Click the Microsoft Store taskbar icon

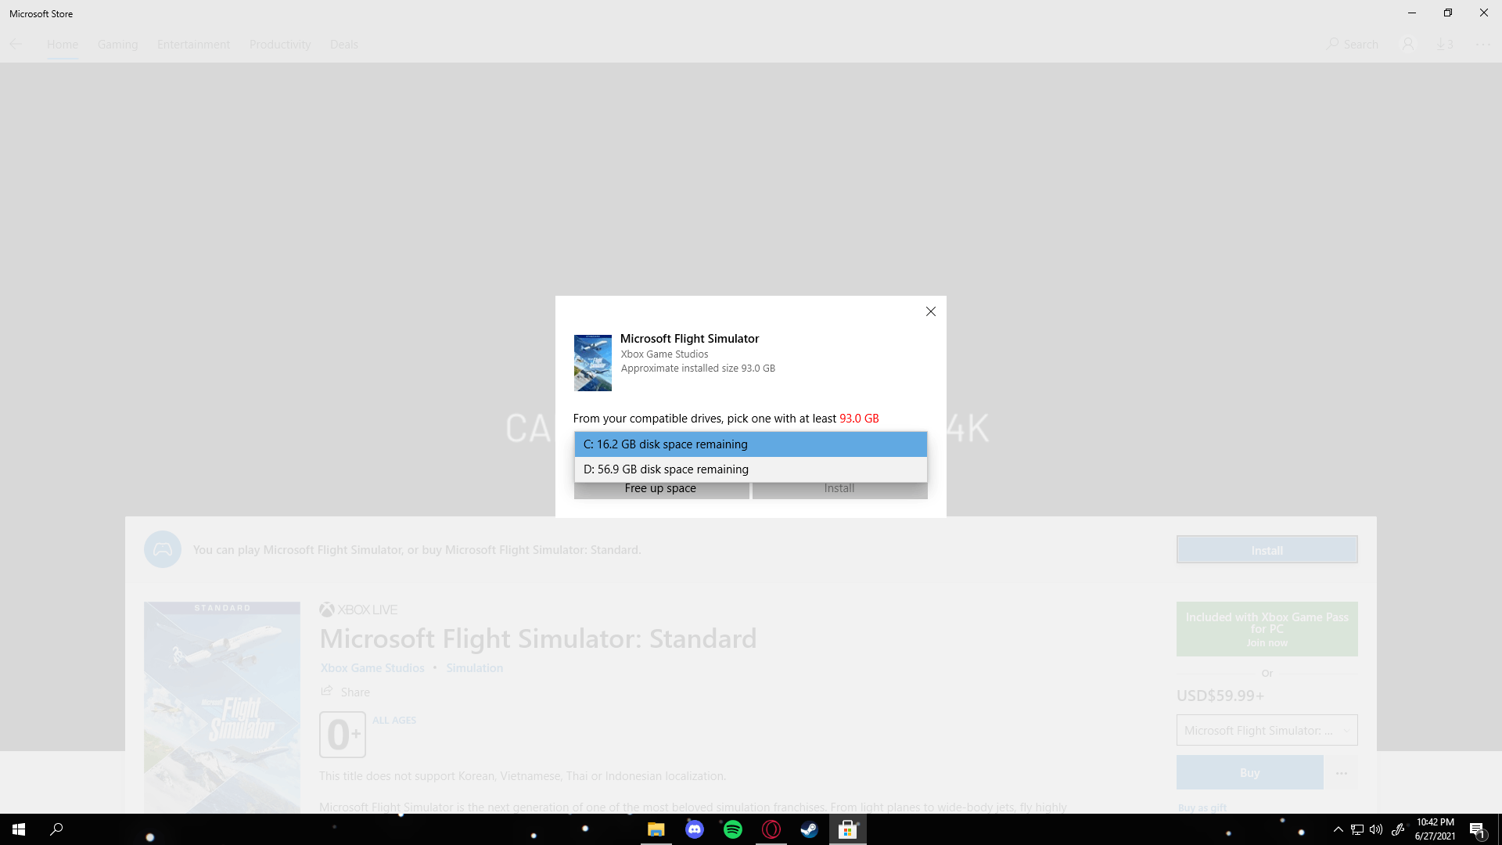click(847, 829)
